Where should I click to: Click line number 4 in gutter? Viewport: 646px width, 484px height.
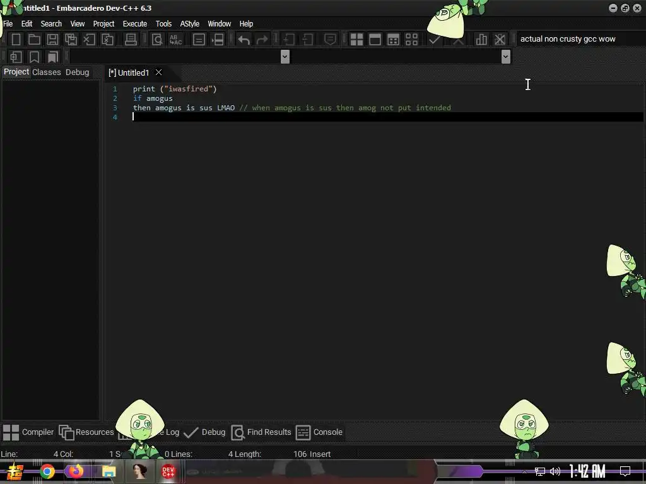click(115, 117)
